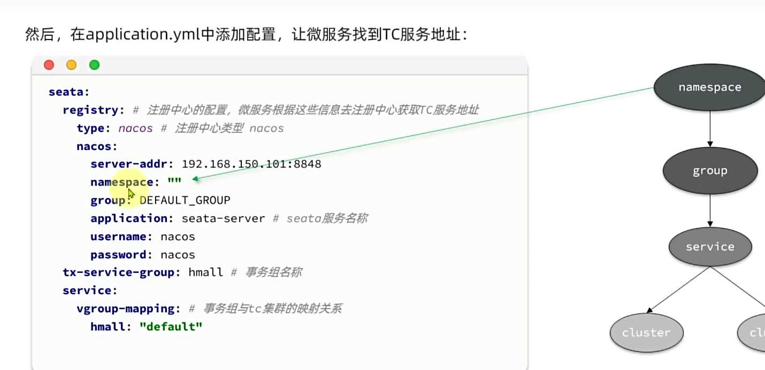Click the comment '# 事务组与tc集群的映射关系'
The width and height of the screenshot is (765, 370).
pyautogui.click(x=265, y=309)
